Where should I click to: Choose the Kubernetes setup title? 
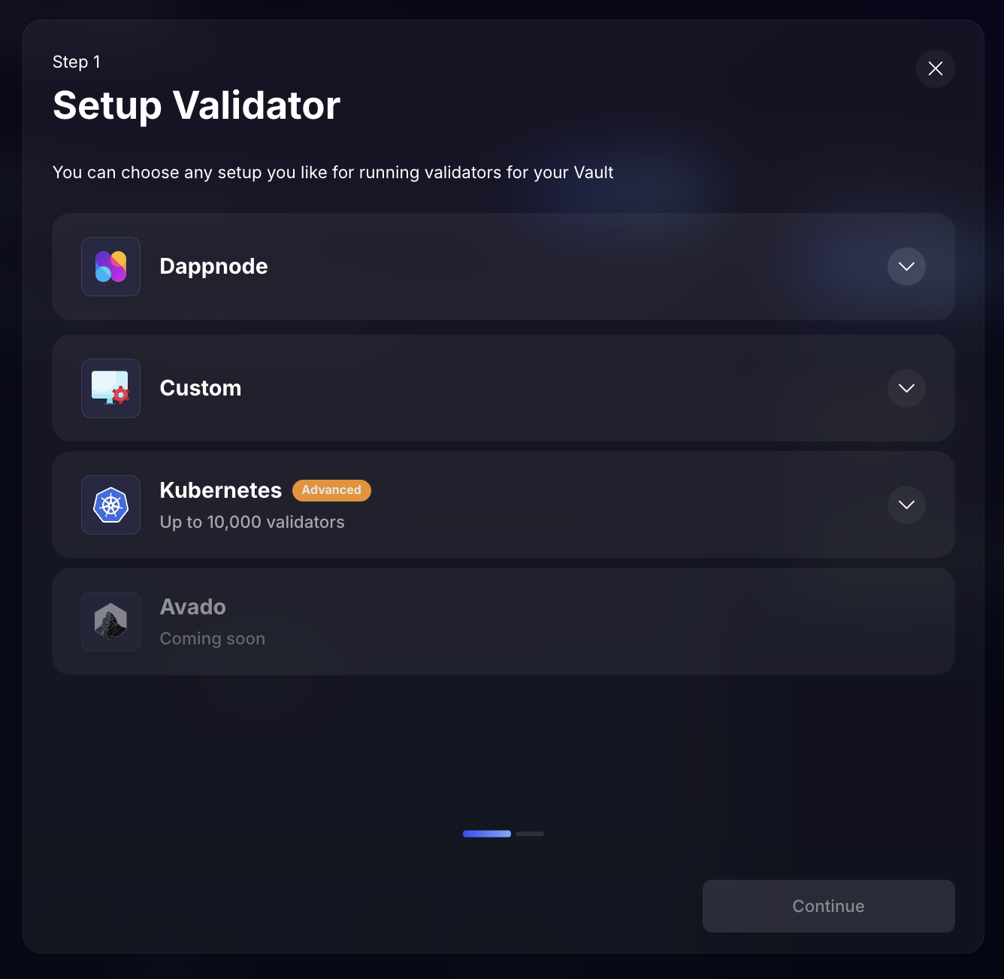(220, 490)
